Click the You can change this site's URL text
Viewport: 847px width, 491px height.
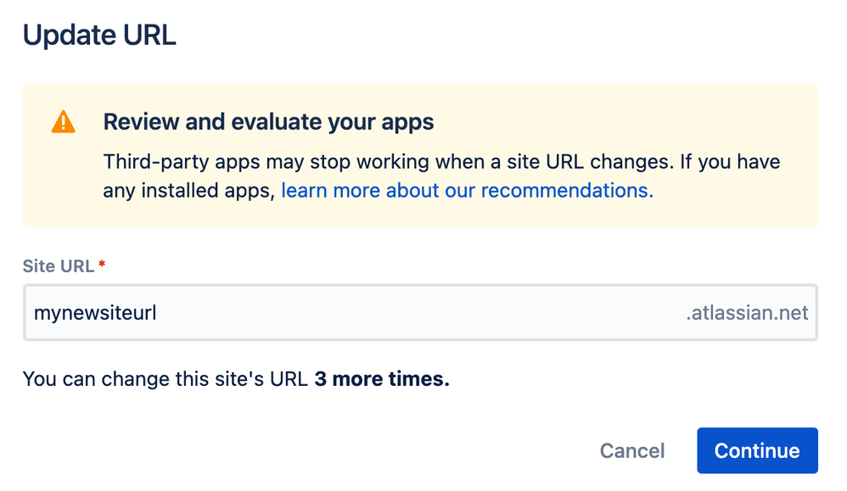[x=165, y=379]
